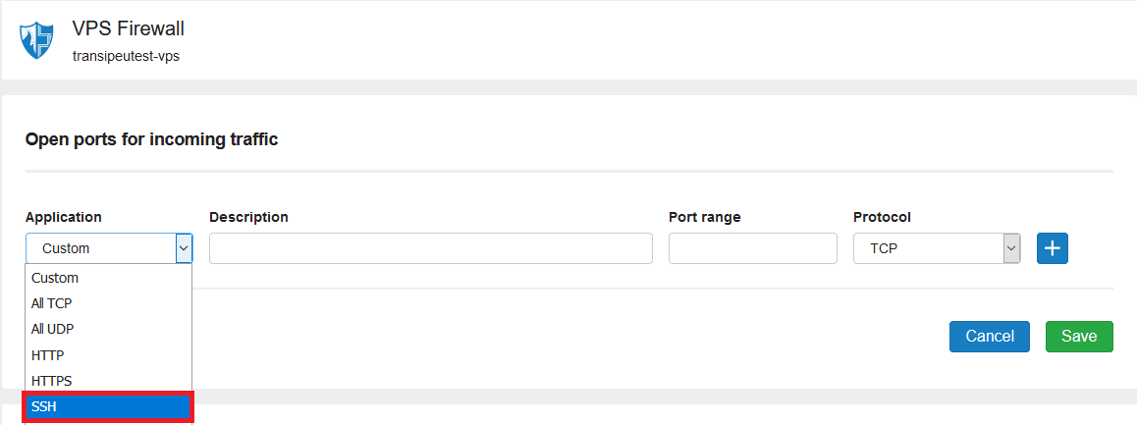Focus the Description text field
The width and height of the screenshot is (1137, 425).
tap(430, 248)
